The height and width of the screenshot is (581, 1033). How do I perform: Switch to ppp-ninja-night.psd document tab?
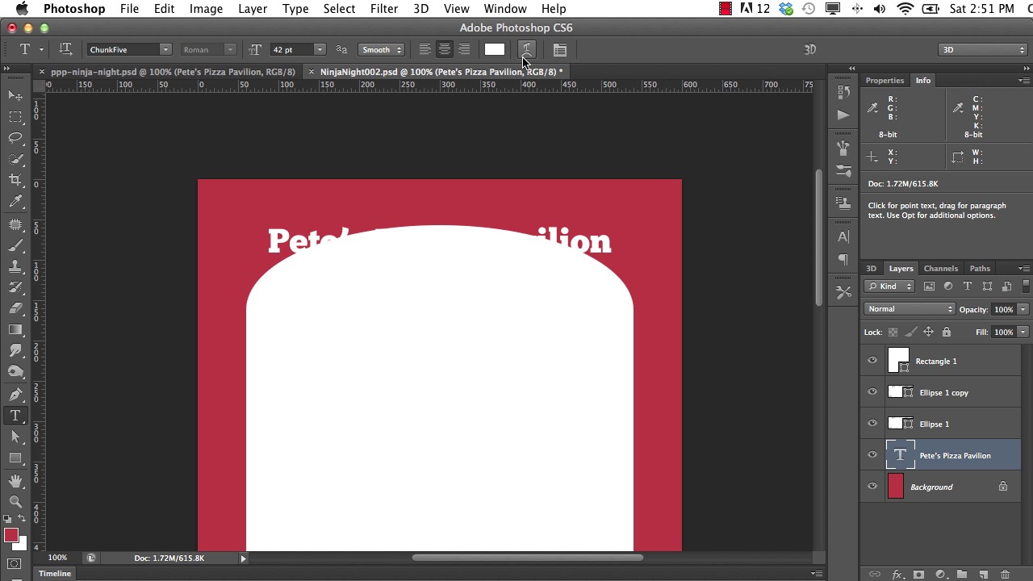pyautogui.click(x=173, y=72)
